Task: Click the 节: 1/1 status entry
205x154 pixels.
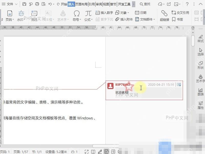Action: (37, 152)
